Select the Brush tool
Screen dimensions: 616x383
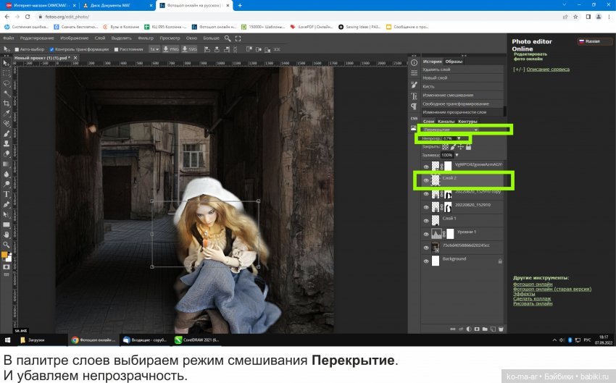pos(7,134)
